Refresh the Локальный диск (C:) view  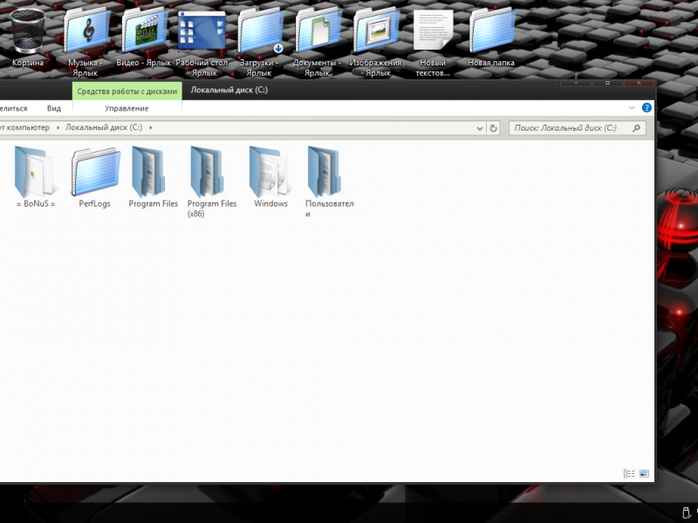click(x=493, y=128)
